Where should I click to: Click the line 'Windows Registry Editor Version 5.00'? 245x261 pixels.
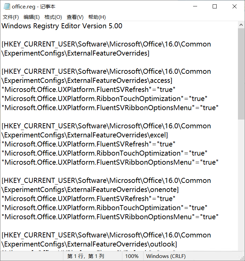tap(62, 26)
